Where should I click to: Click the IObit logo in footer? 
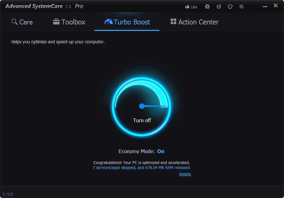(x=8, y=194)
